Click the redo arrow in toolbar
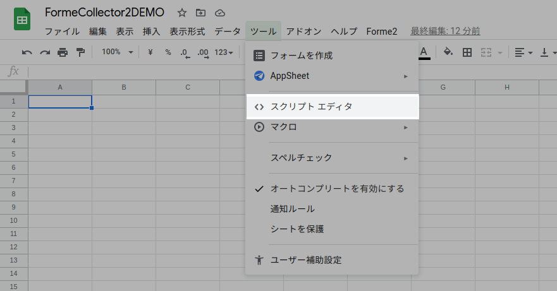 click(x=44, y=52)
